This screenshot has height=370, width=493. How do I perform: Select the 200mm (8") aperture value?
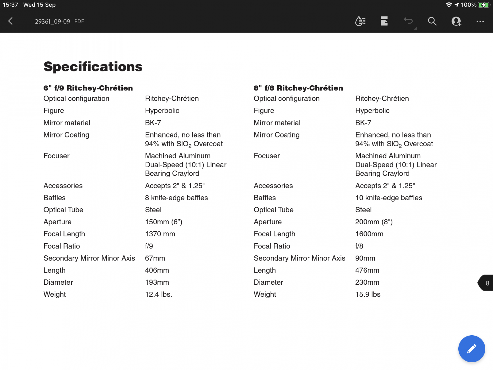tap(374, 222)
